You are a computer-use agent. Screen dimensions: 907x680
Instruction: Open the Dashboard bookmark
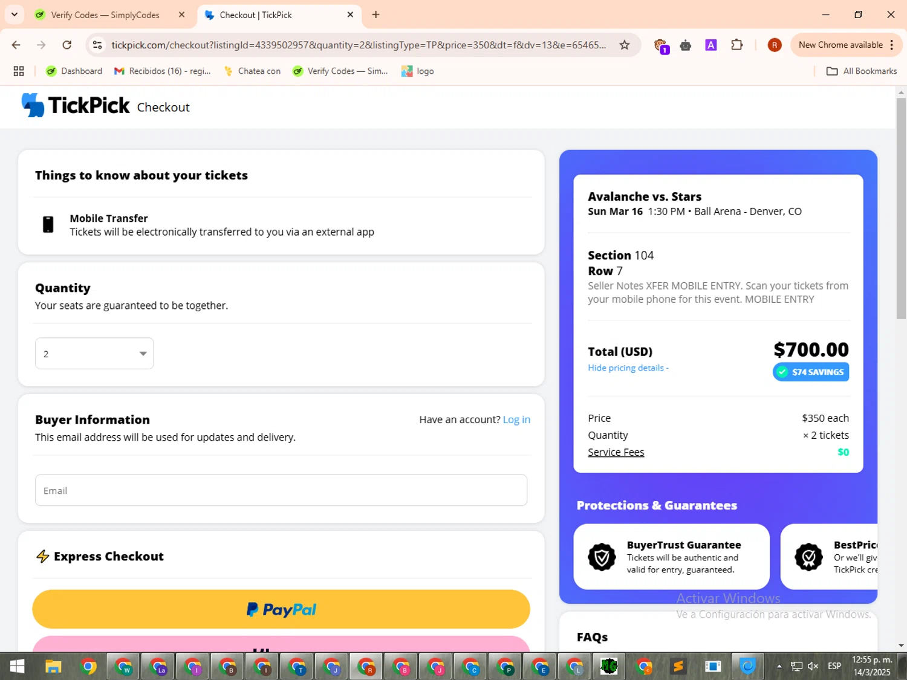point(74,71)
